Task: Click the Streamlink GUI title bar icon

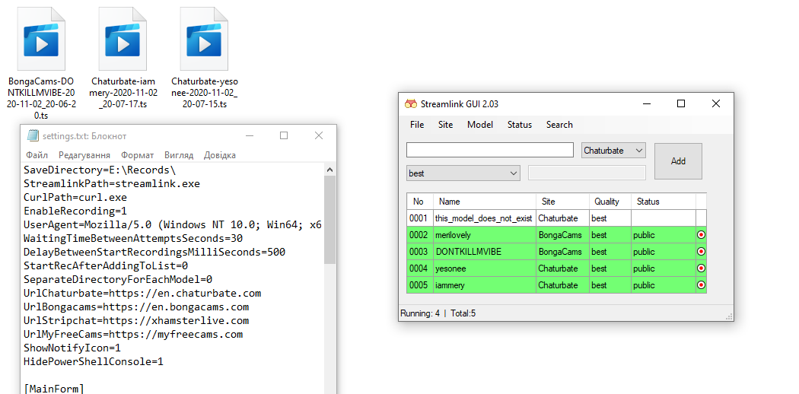Action: [411, 104]
